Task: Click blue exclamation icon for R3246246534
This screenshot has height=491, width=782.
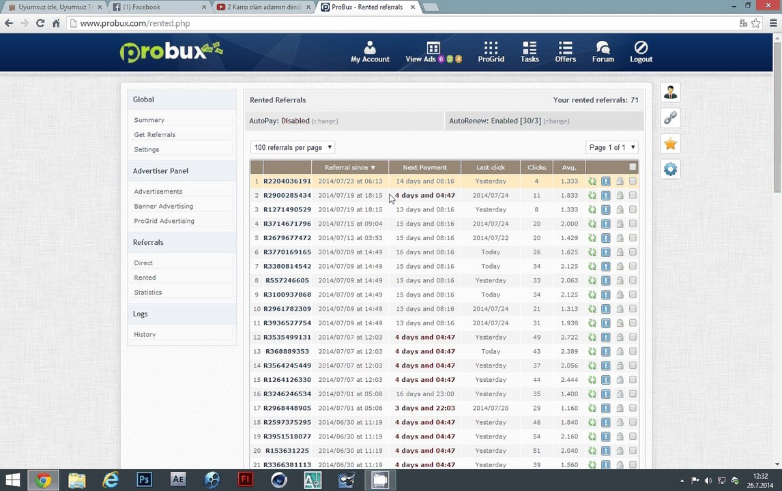Action: (605, 393)
